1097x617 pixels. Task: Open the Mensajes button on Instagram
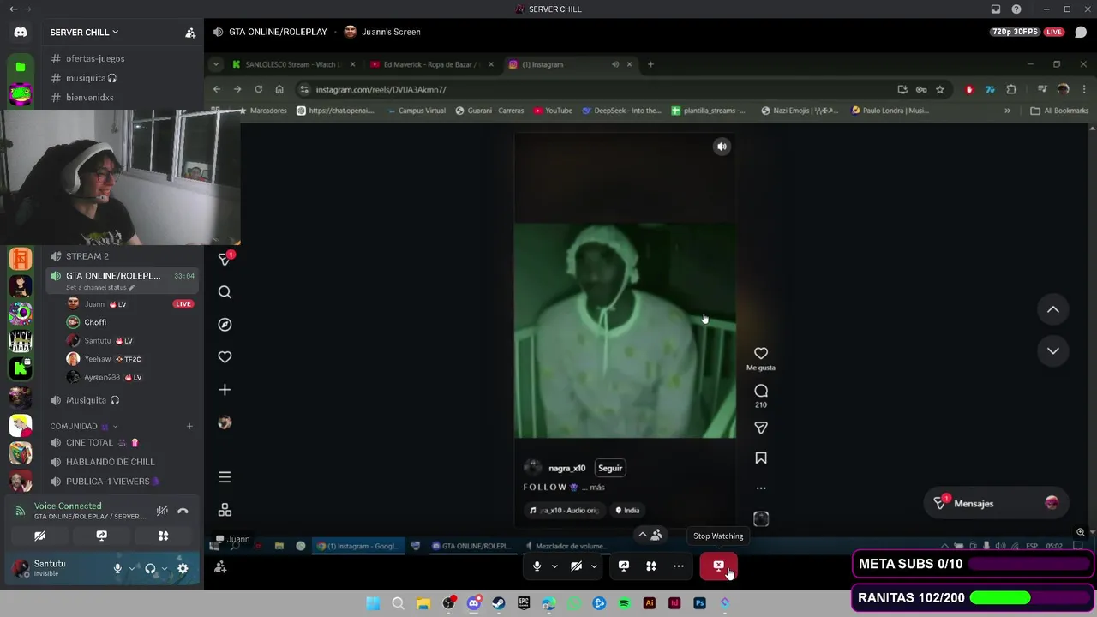tap(997, 504)
